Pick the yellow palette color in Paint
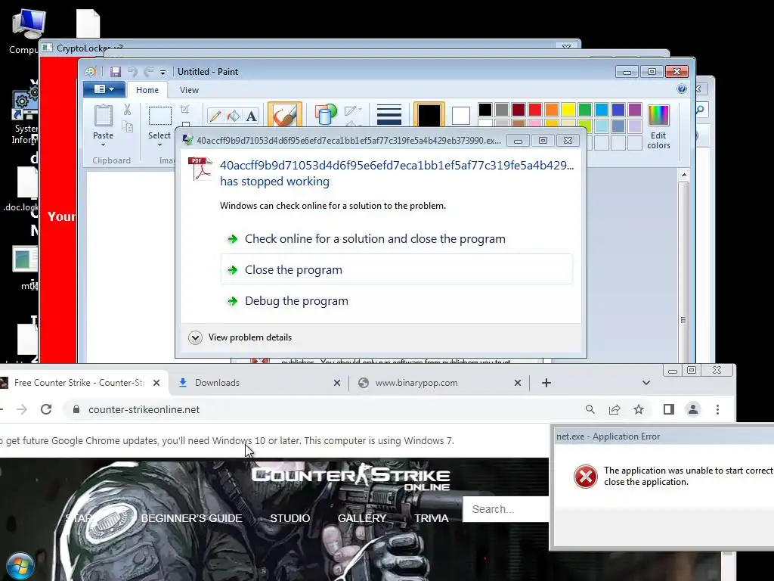Viewport: 774px width, 581px height. 568,110
